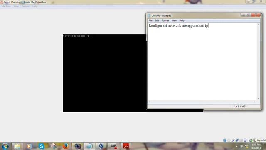Image resolution: width=266 pixels, height=150 pixels.
Task: Close the Untitled Notepad window
Action: 256,15
